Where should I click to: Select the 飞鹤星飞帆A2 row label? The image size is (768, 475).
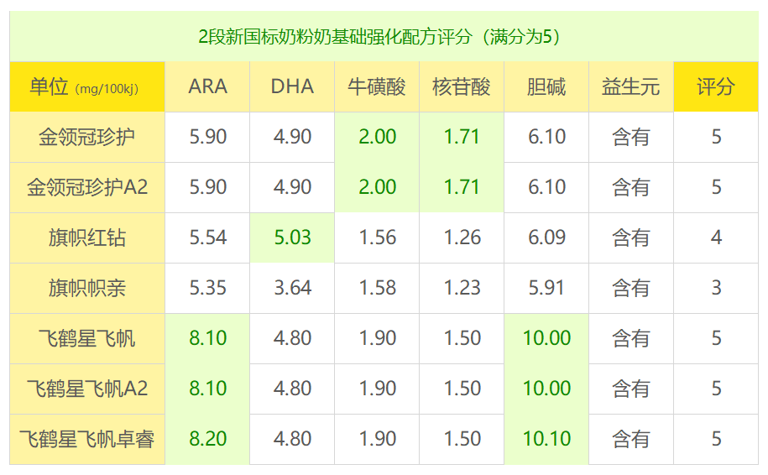87,389
